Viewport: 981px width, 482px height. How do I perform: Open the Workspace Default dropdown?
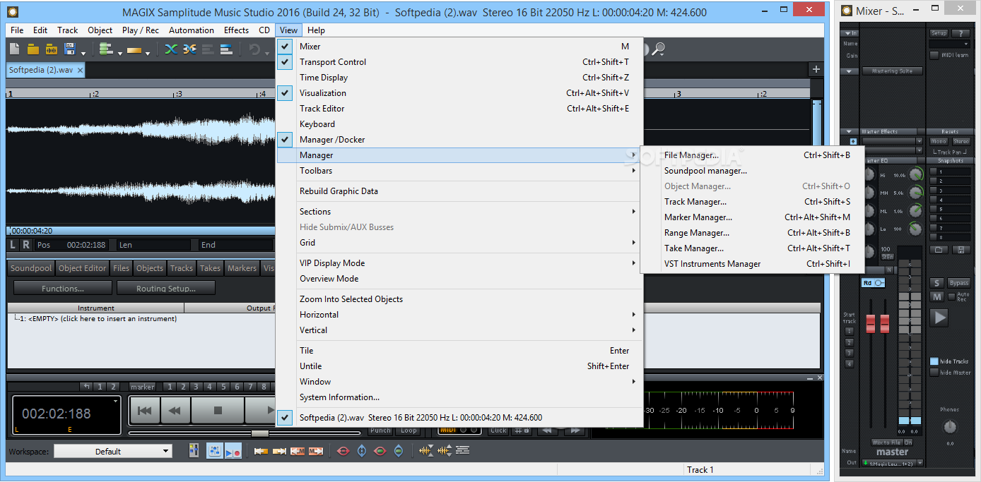click(113, 451)
